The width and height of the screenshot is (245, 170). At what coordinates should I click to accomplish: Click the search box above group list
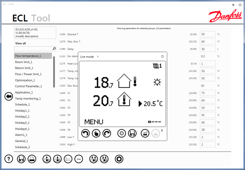pyautogui.click(x=34, y=49)
